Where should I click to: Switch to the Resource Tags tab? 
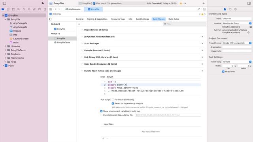(x=118, y=19)
